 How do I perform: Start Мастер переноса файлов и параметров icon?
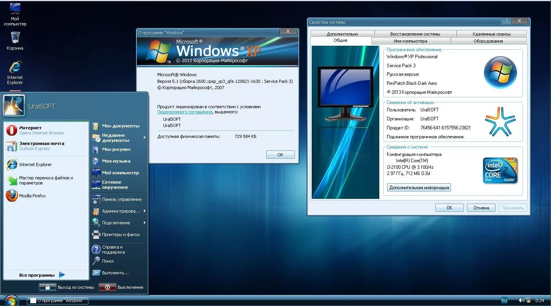[12, 180]
